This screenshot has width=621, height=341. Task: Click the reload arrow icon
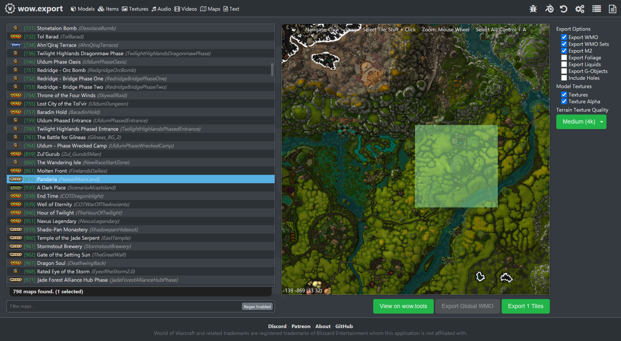click(564, 9)
